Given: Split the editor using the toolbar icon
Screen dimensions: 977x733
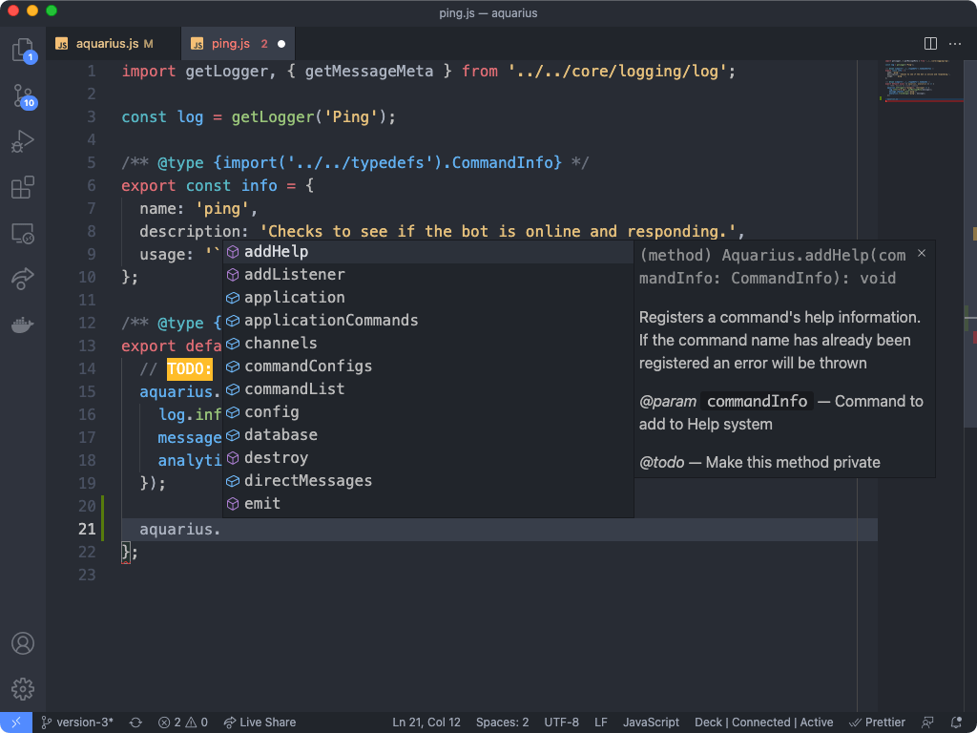Looking at the screenshot, I should (929, 43).
